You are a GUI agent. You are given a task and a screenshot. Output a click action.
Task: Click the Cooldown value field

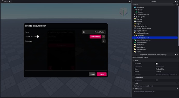coord(104,41)
